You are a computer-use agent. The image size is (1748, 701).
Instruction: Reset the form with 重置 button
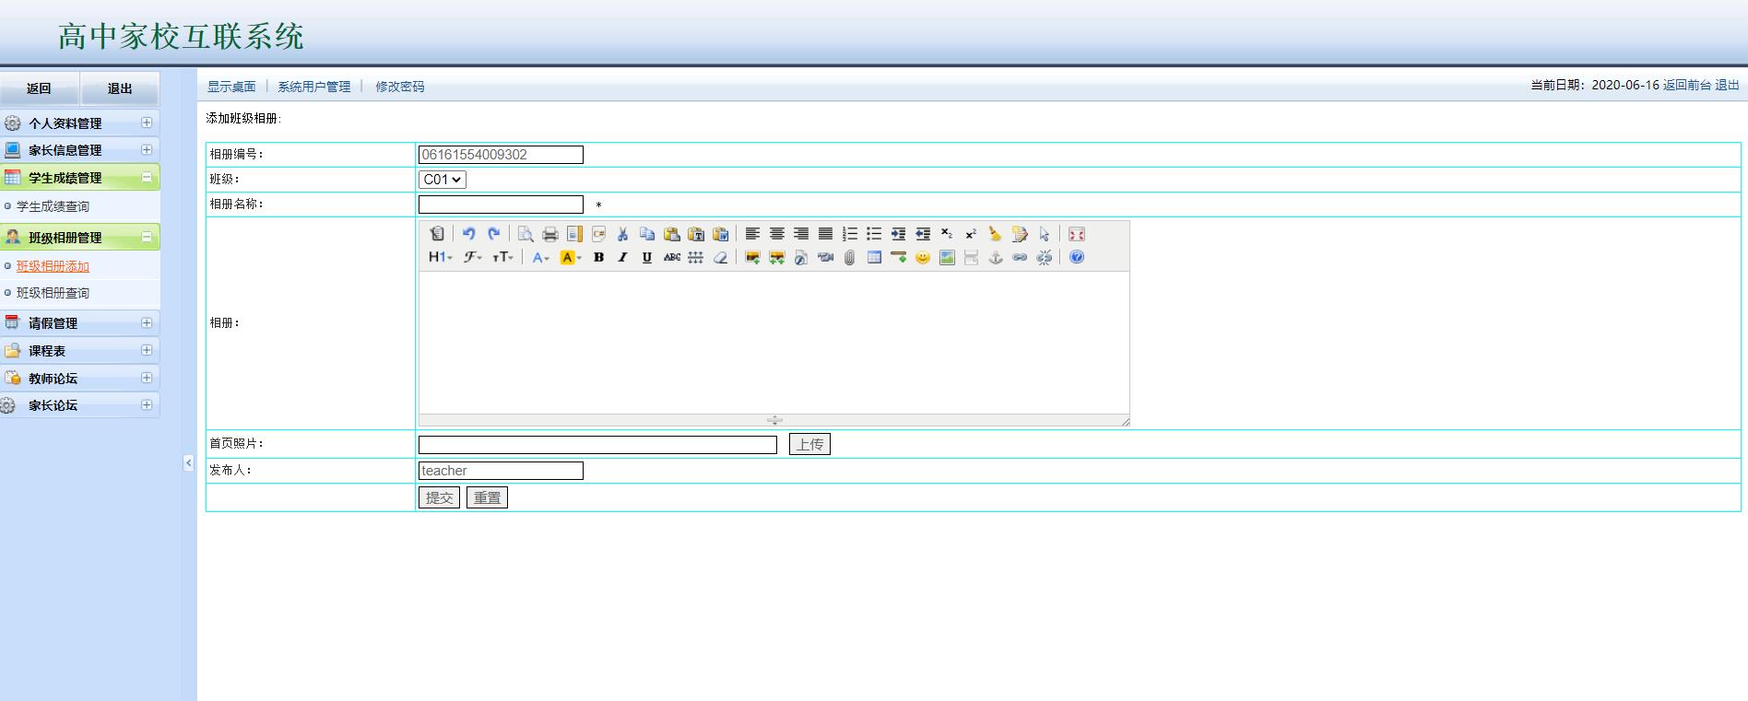pos(487,497)
